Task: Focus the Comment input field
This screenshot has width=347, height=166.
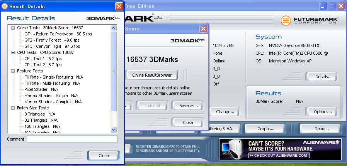Action: (72, 139)
